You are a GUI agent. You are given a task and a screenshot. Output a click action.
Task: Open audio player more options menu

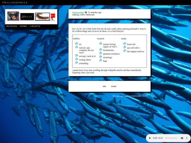[x=187, y=138]
